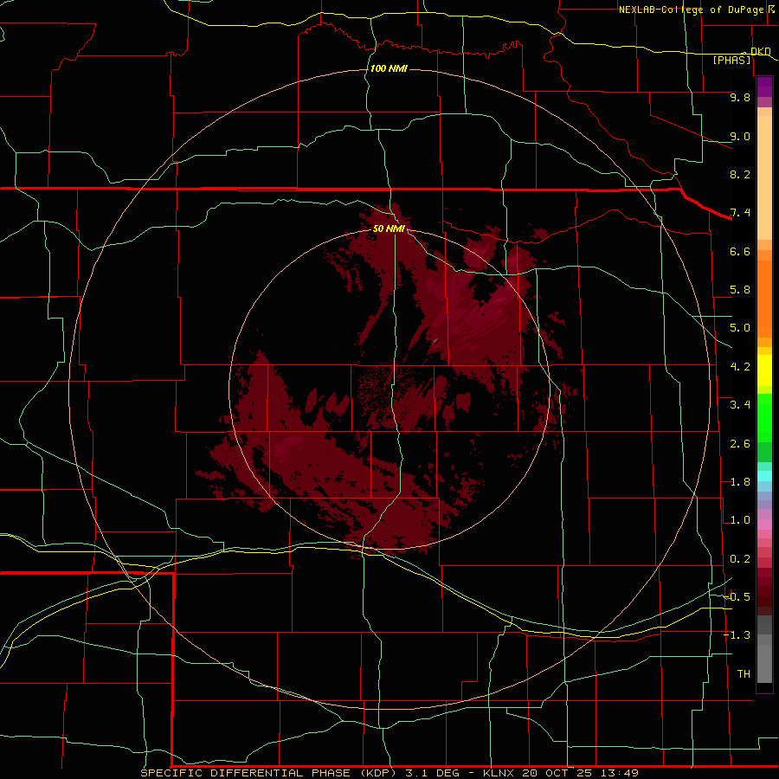Image resolution: width=779 pixels, height=779 pixels.
Task: Click the 3.4 scale value
Action: (x=740, y=405)
